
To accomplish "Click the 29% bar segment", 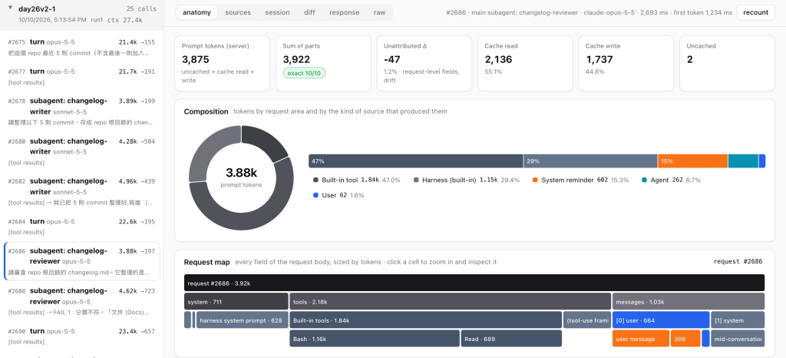I will point(590,161).
